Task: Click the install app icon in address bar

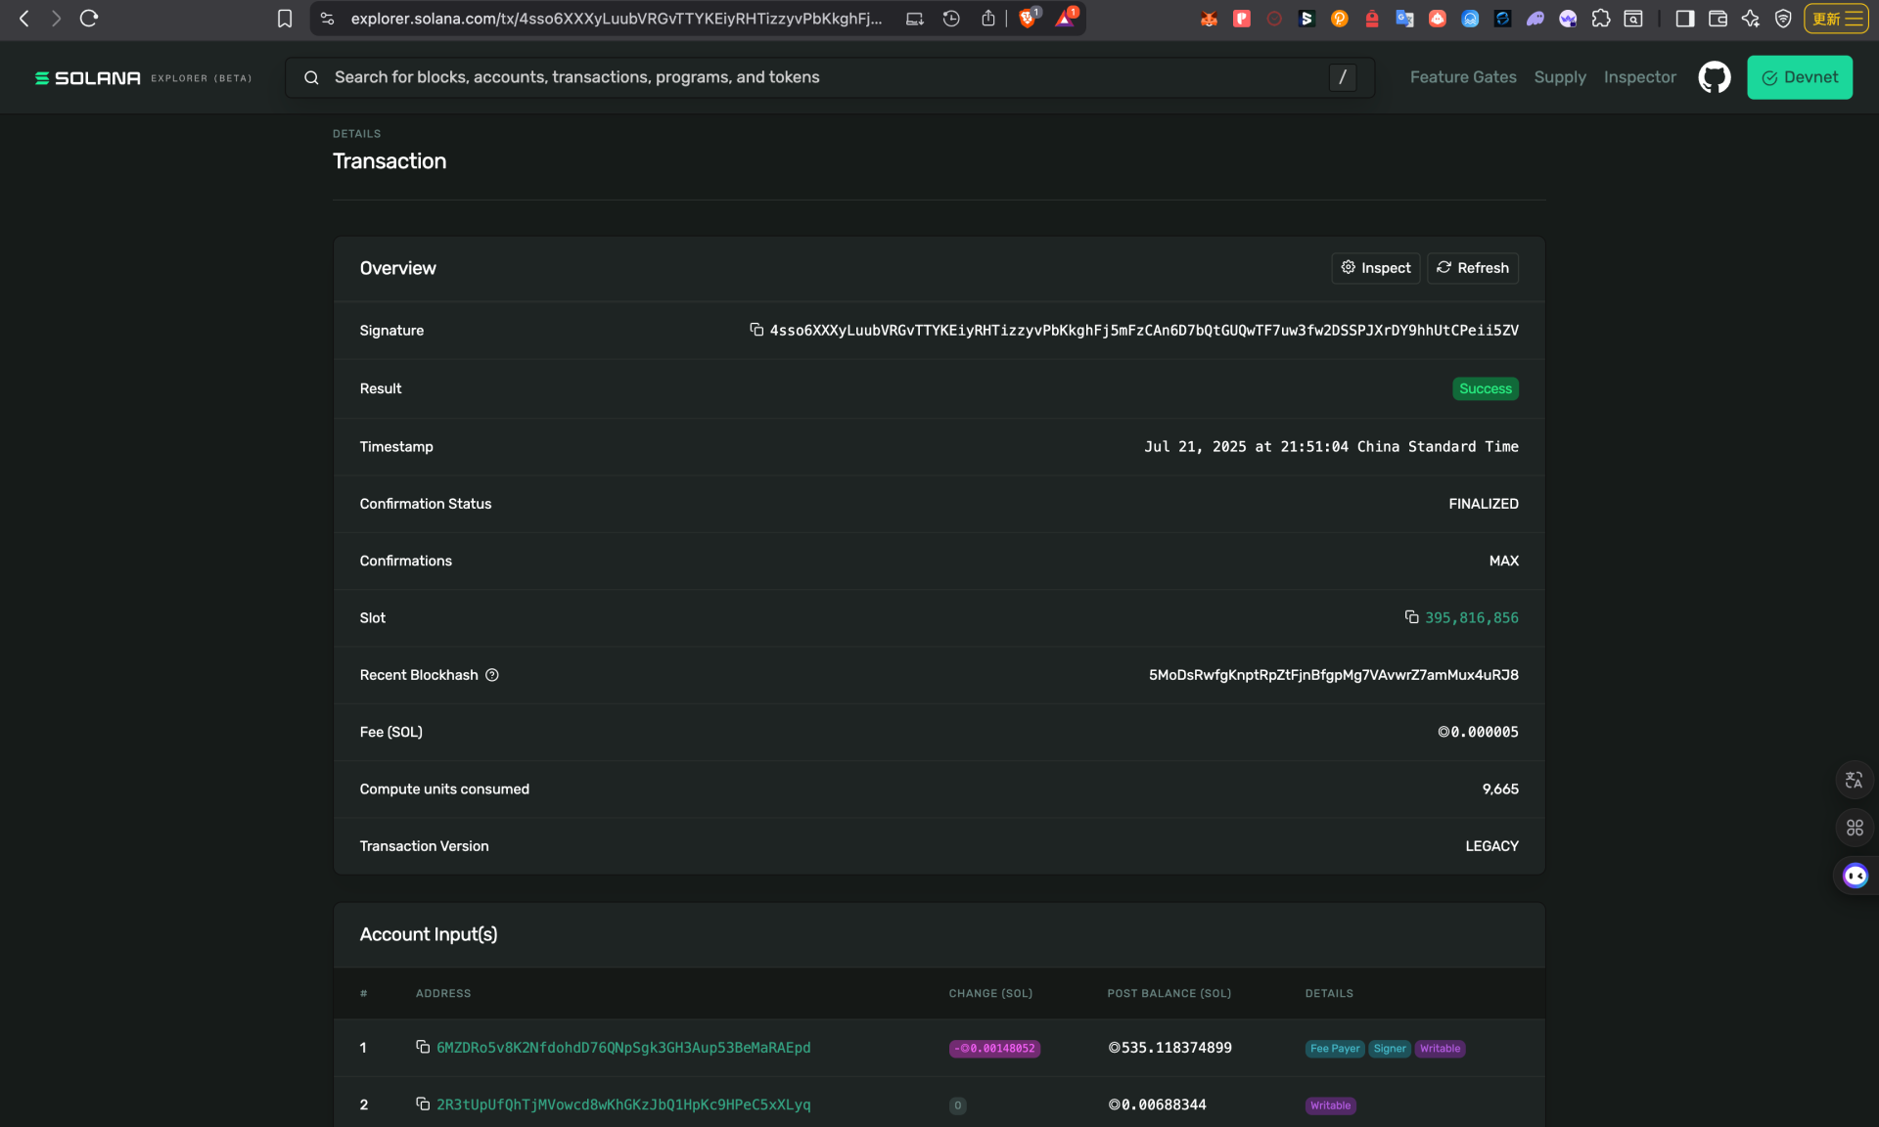Action: [915, 19]
